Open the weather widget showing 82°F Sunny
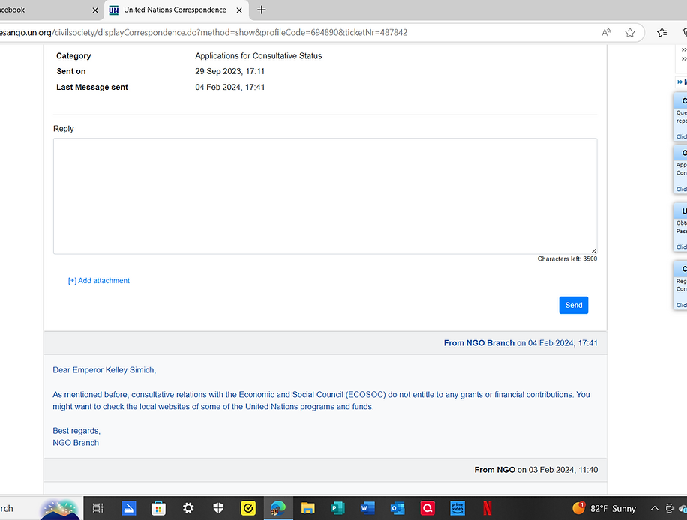687x520 pixels. (604, 508)
